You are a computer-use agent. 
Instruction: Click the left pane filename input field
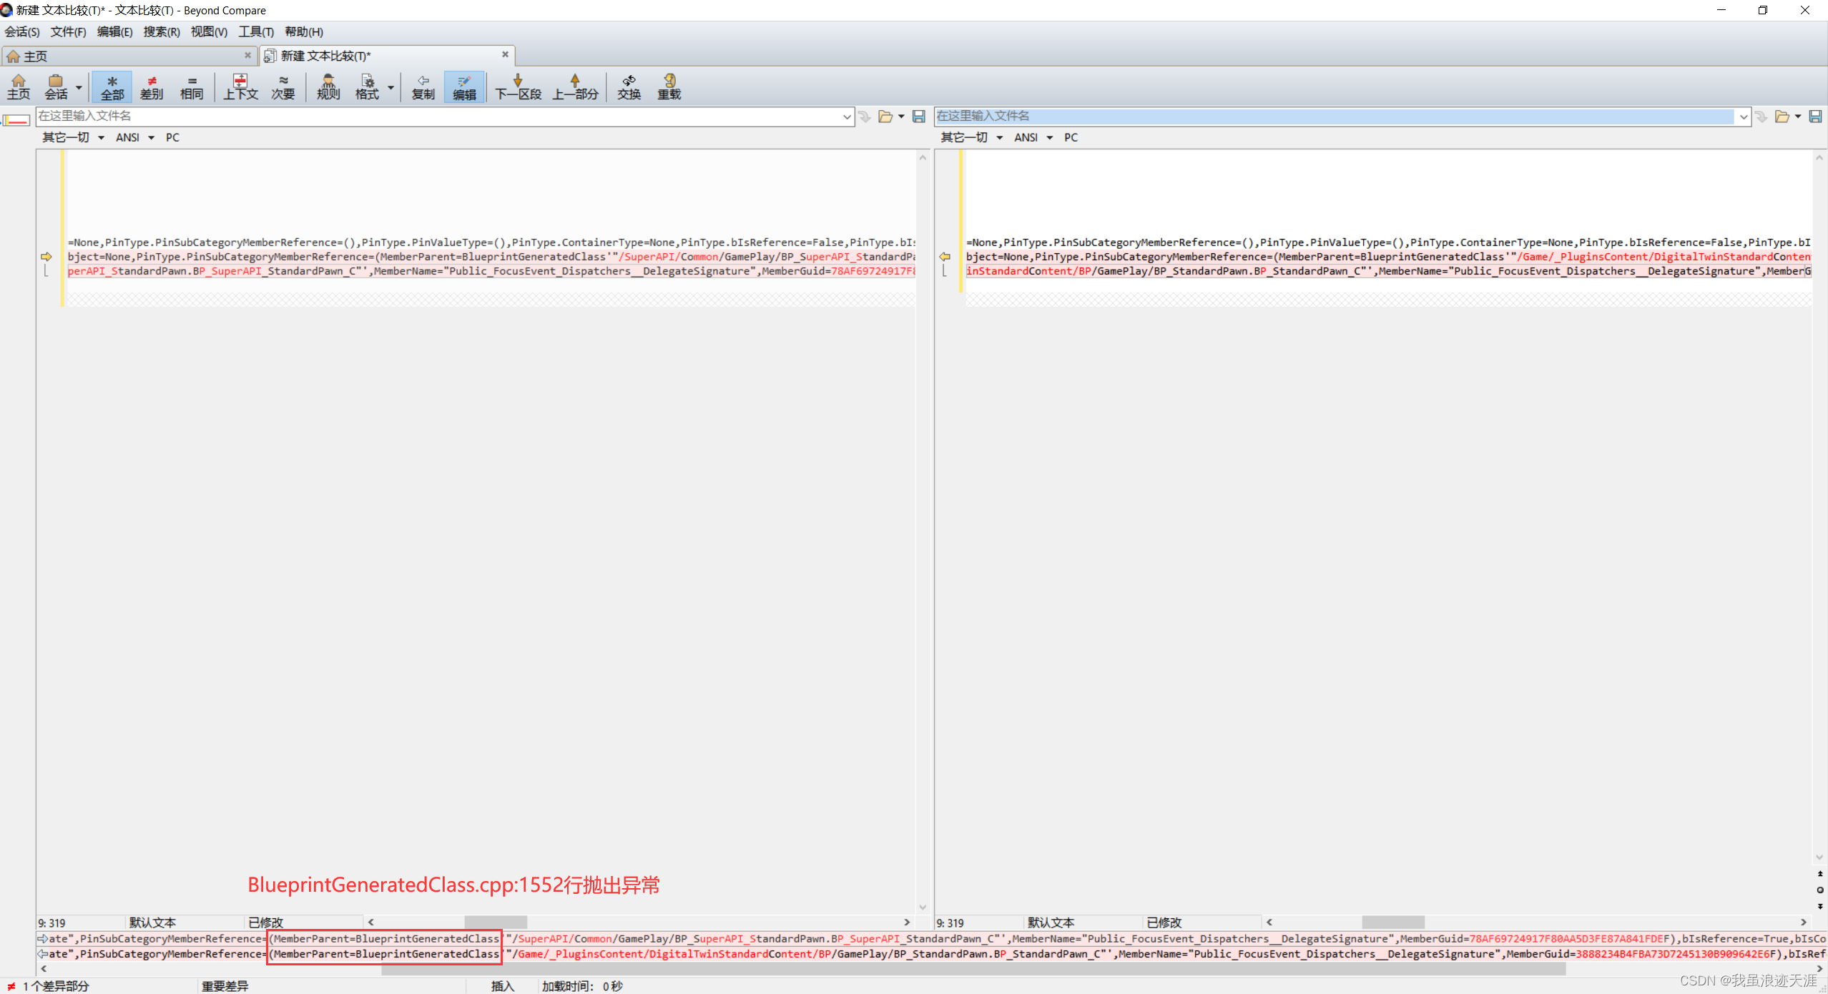(x=429, y=116)
